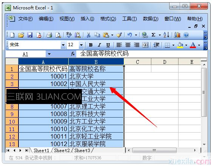Select the Format Painter brush
This screenshot has height=166, width=214.
point(119,35)
